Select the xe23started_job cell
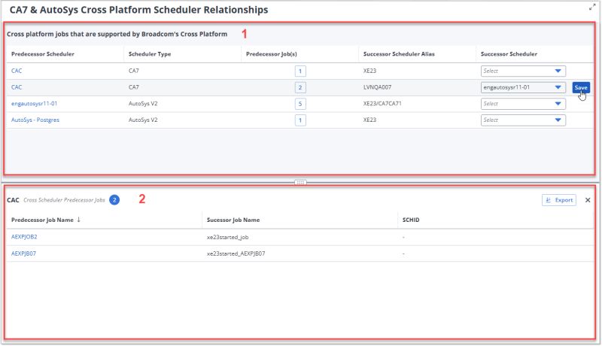This screenshot has width=602, height=346. click(228, 237)
